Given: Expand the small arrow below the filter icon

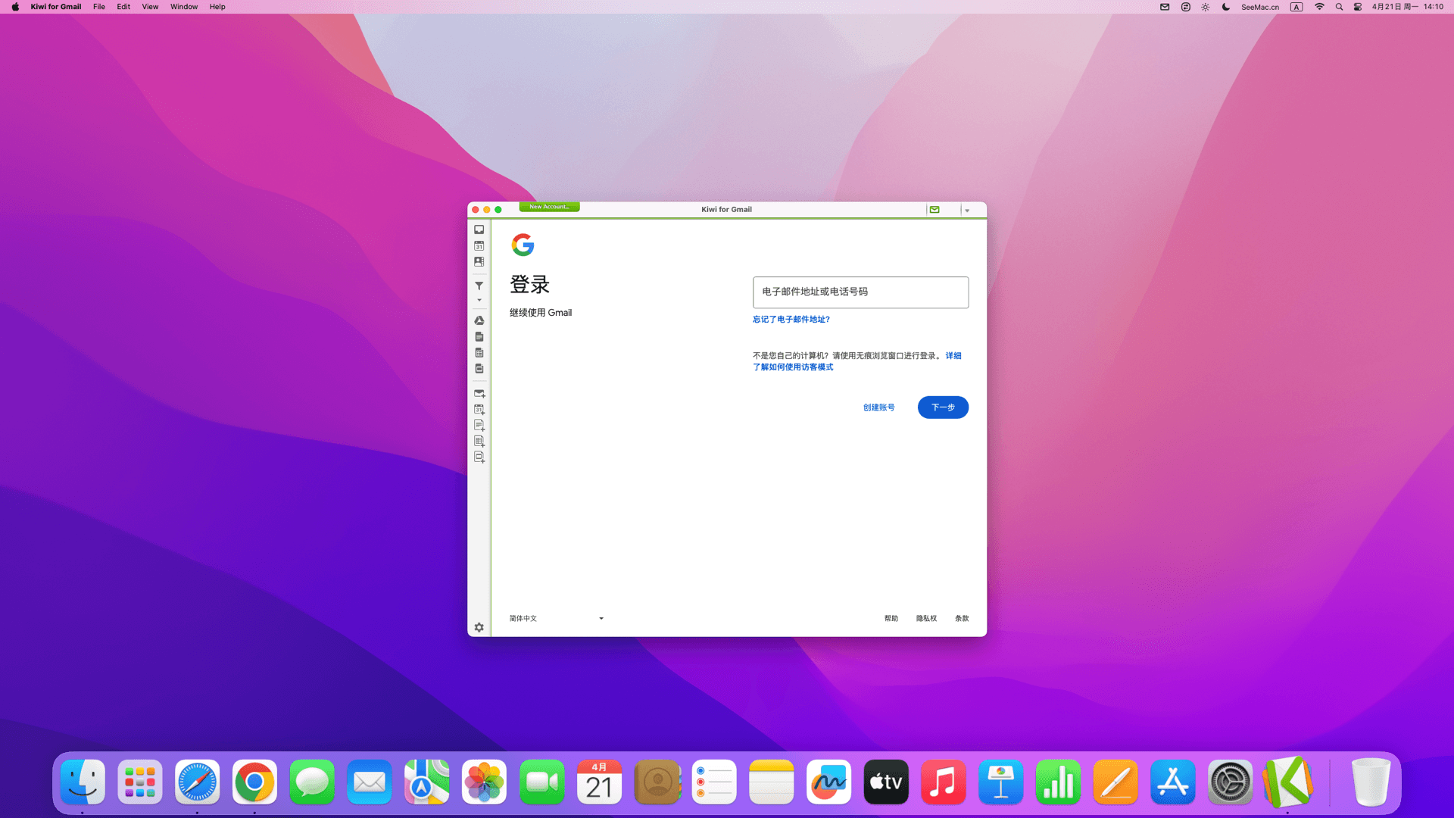Looking at the screenshot, I should coord(479,300).
